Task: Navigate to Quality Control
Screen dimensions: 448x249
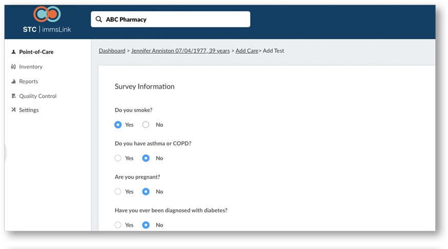Action: [38, 96]
